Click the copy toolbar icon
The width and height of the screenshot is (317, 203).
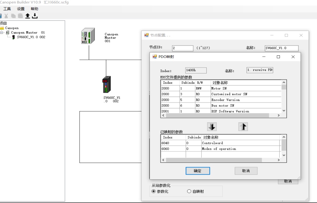coord(13,16)
